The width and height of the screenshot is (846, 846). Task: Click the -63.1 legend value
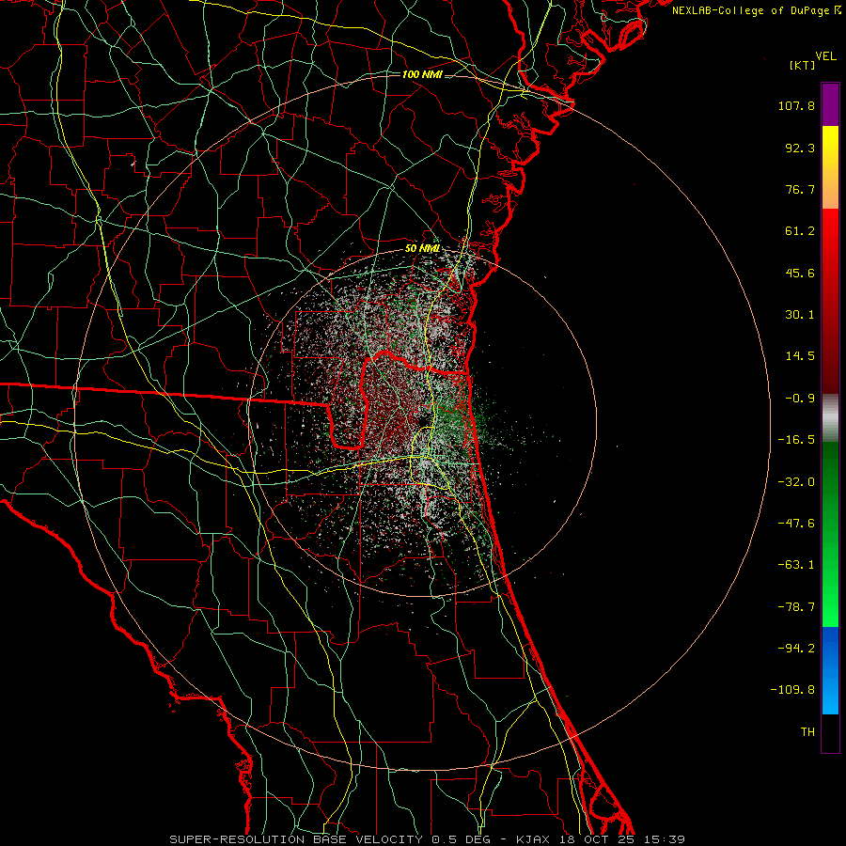tap(796, 565)
